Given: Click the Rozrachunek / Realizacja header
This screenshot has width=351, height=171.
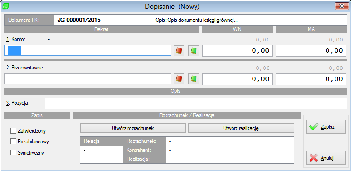Looking at the screenshot, I should click(187, 116).
